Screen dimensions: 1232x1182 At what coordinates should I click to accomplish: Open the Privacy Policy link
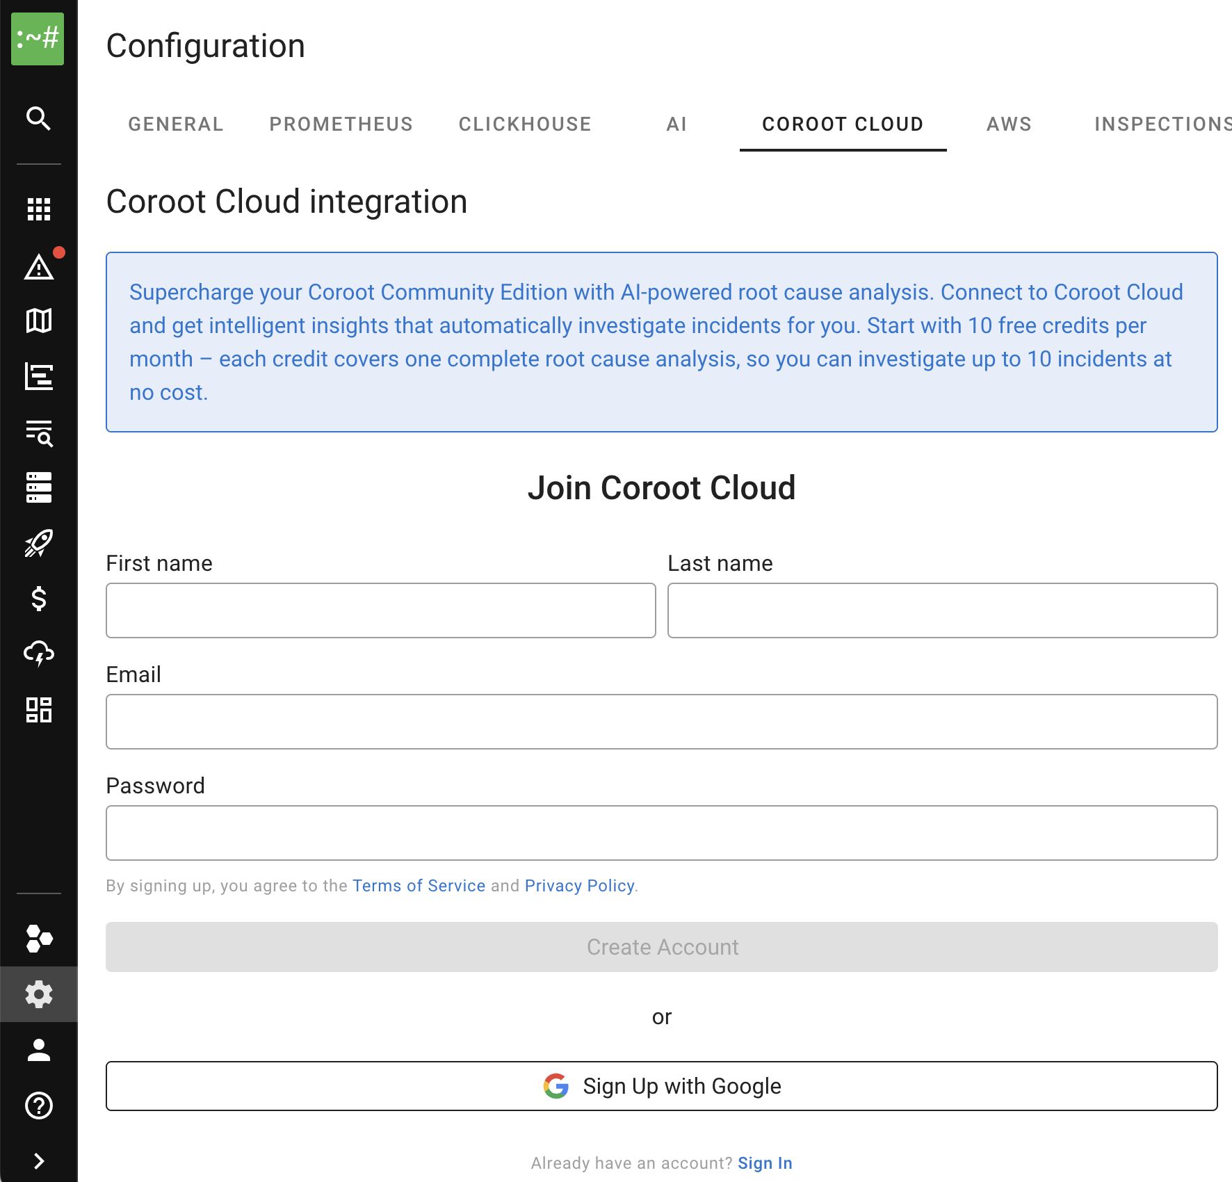pos(579,886)
